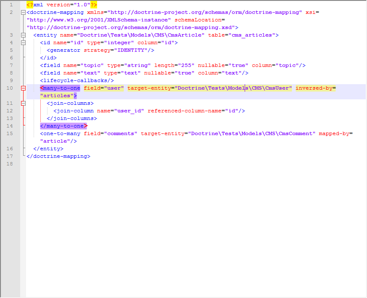367x298 pixels.
Task: Collapse the join-columns fold on line 11
Action: [x=23, y=103]
